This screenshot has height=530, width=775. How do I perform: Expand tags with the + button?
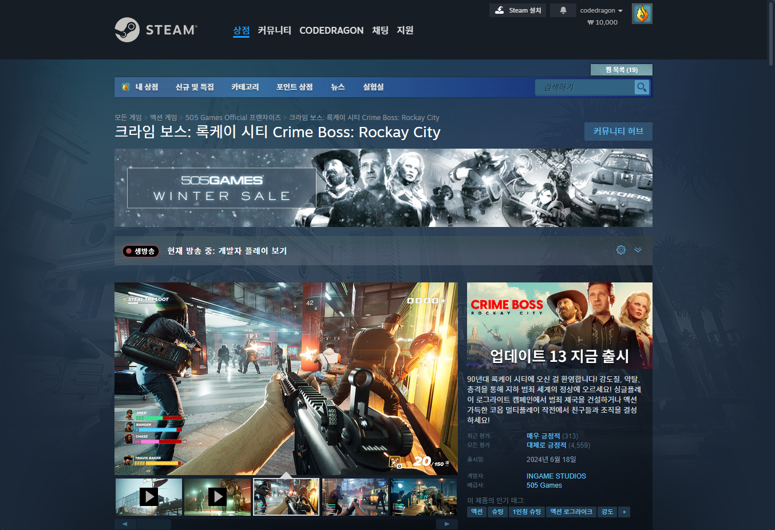click(624, 512)
